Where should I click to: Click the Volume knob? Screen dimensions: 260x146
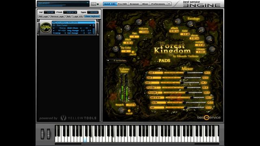139,22
